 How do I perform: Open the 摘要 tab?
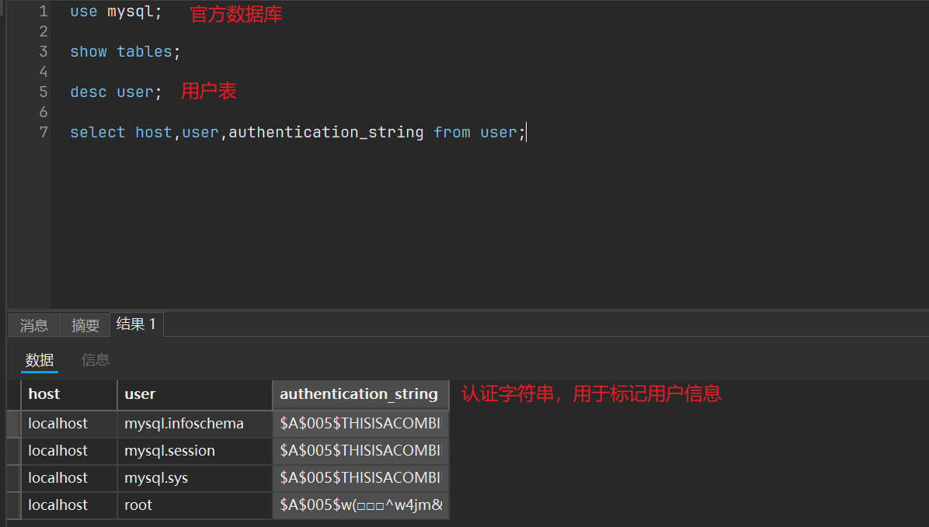85,325
